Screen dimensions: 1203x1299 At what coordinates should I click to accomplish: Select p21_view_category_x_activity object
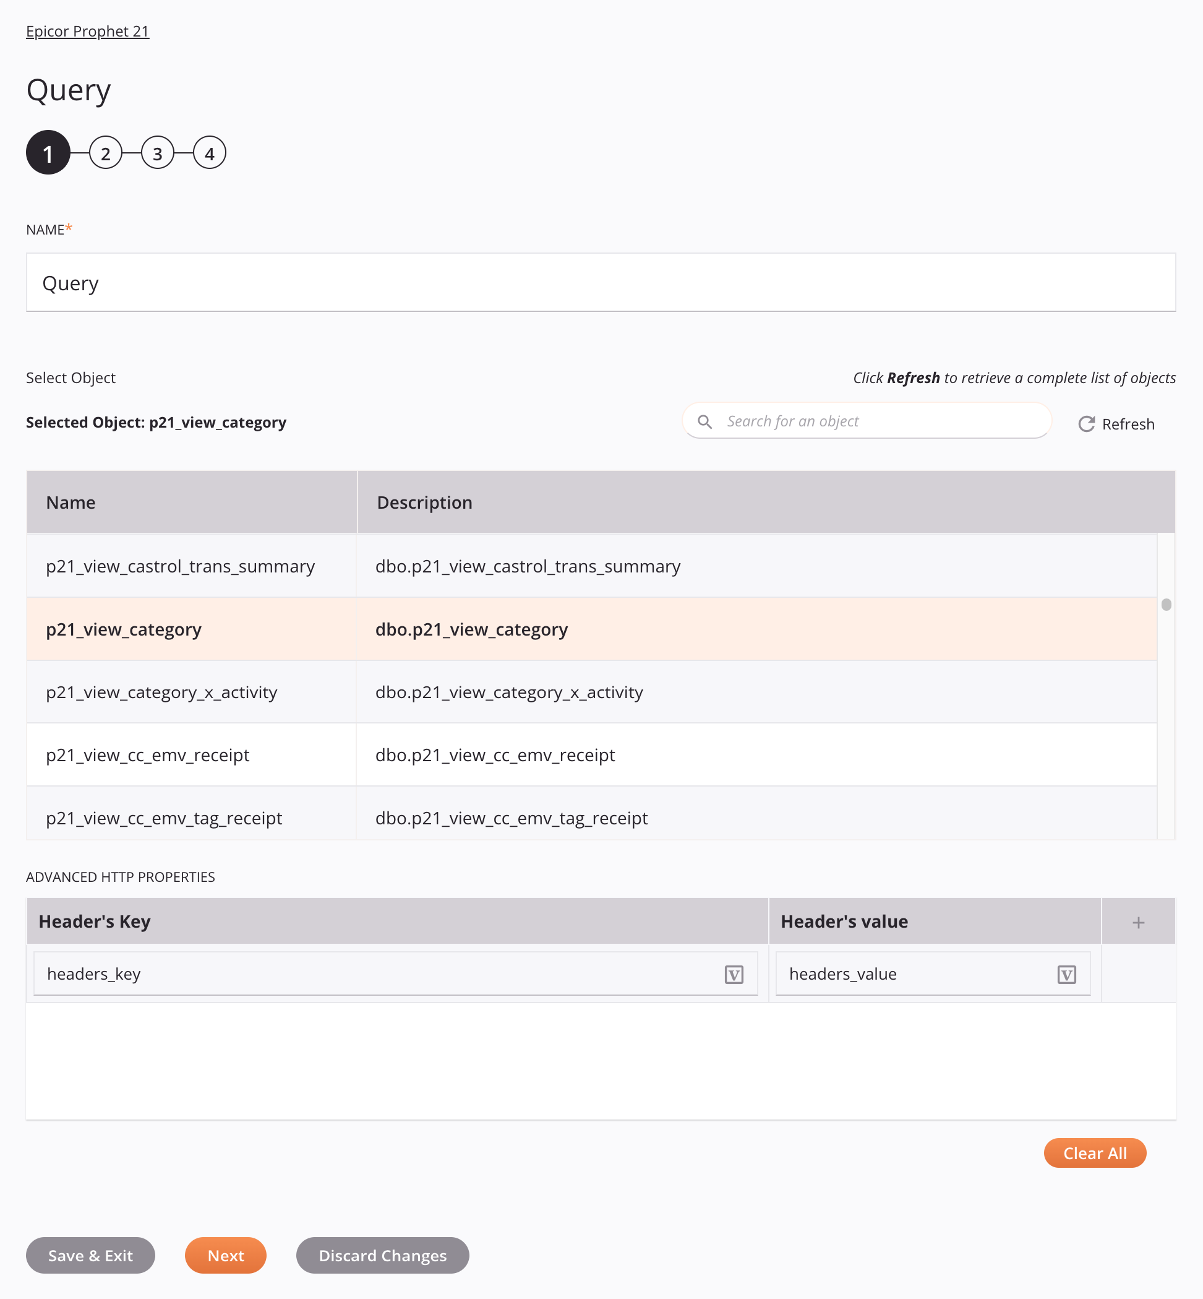(x=161, y=691)
